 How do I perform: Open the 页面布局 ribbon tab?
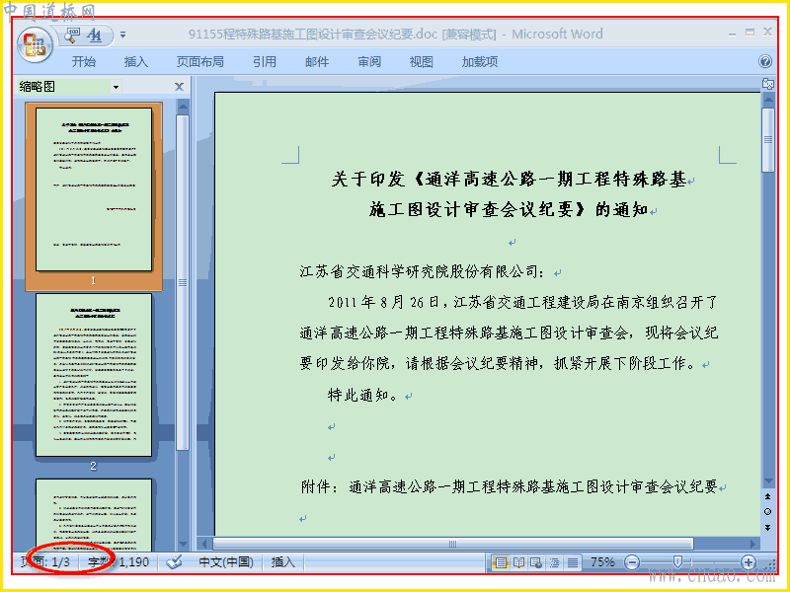(200, 61)
